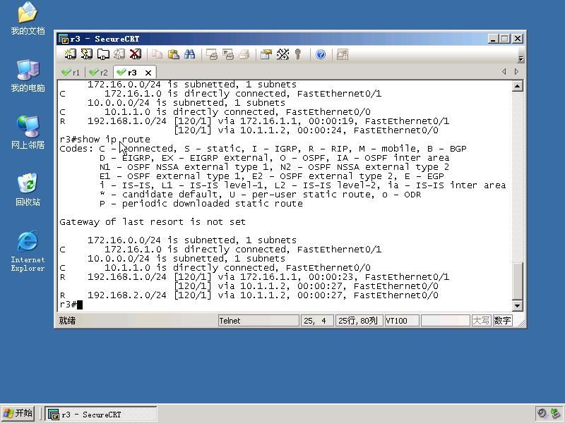Click the '数字' Num Lock indicator

click(502, 321)
